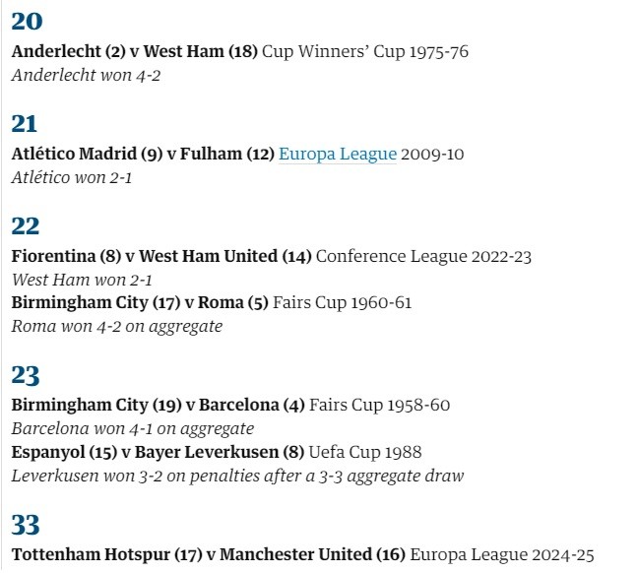Click Birmingham City (19) v Barcelona (4) text

point(159,406)
